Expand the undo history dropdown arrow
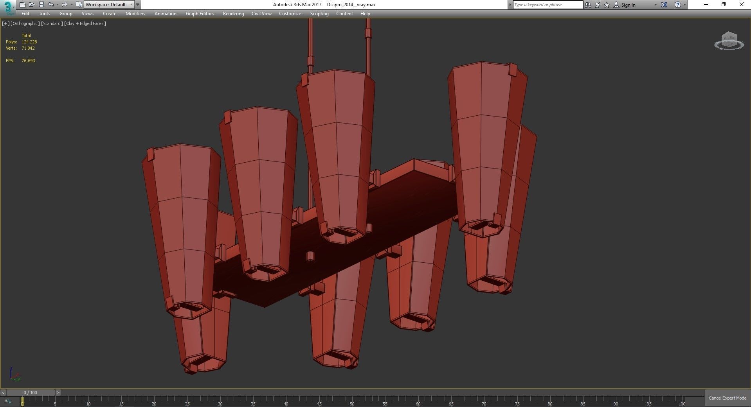The height and width of the screenshot is (407, 751). (x=58, y=5)
